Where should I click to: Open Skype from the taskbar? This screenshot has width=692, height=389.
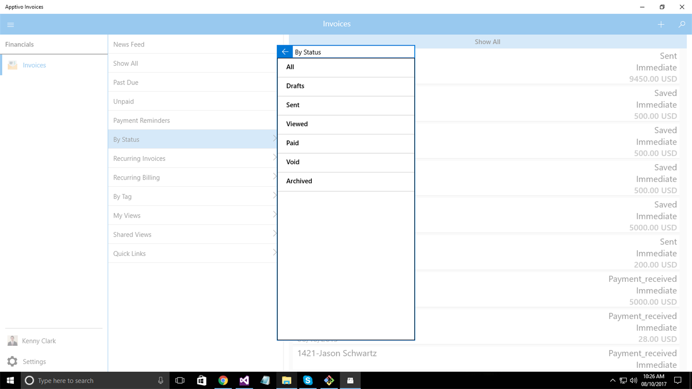(308, 380)
